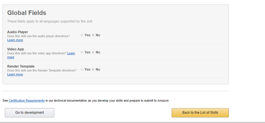Click the Go to development button

coord(29,113)
